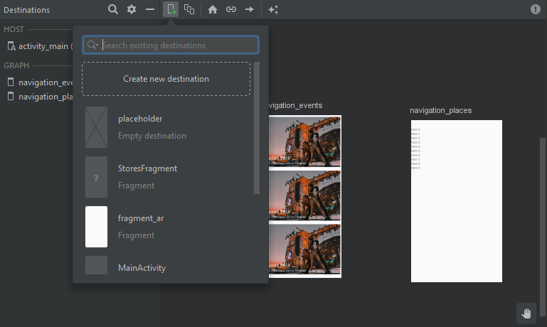Click Create new destination button

pos(166,79)
